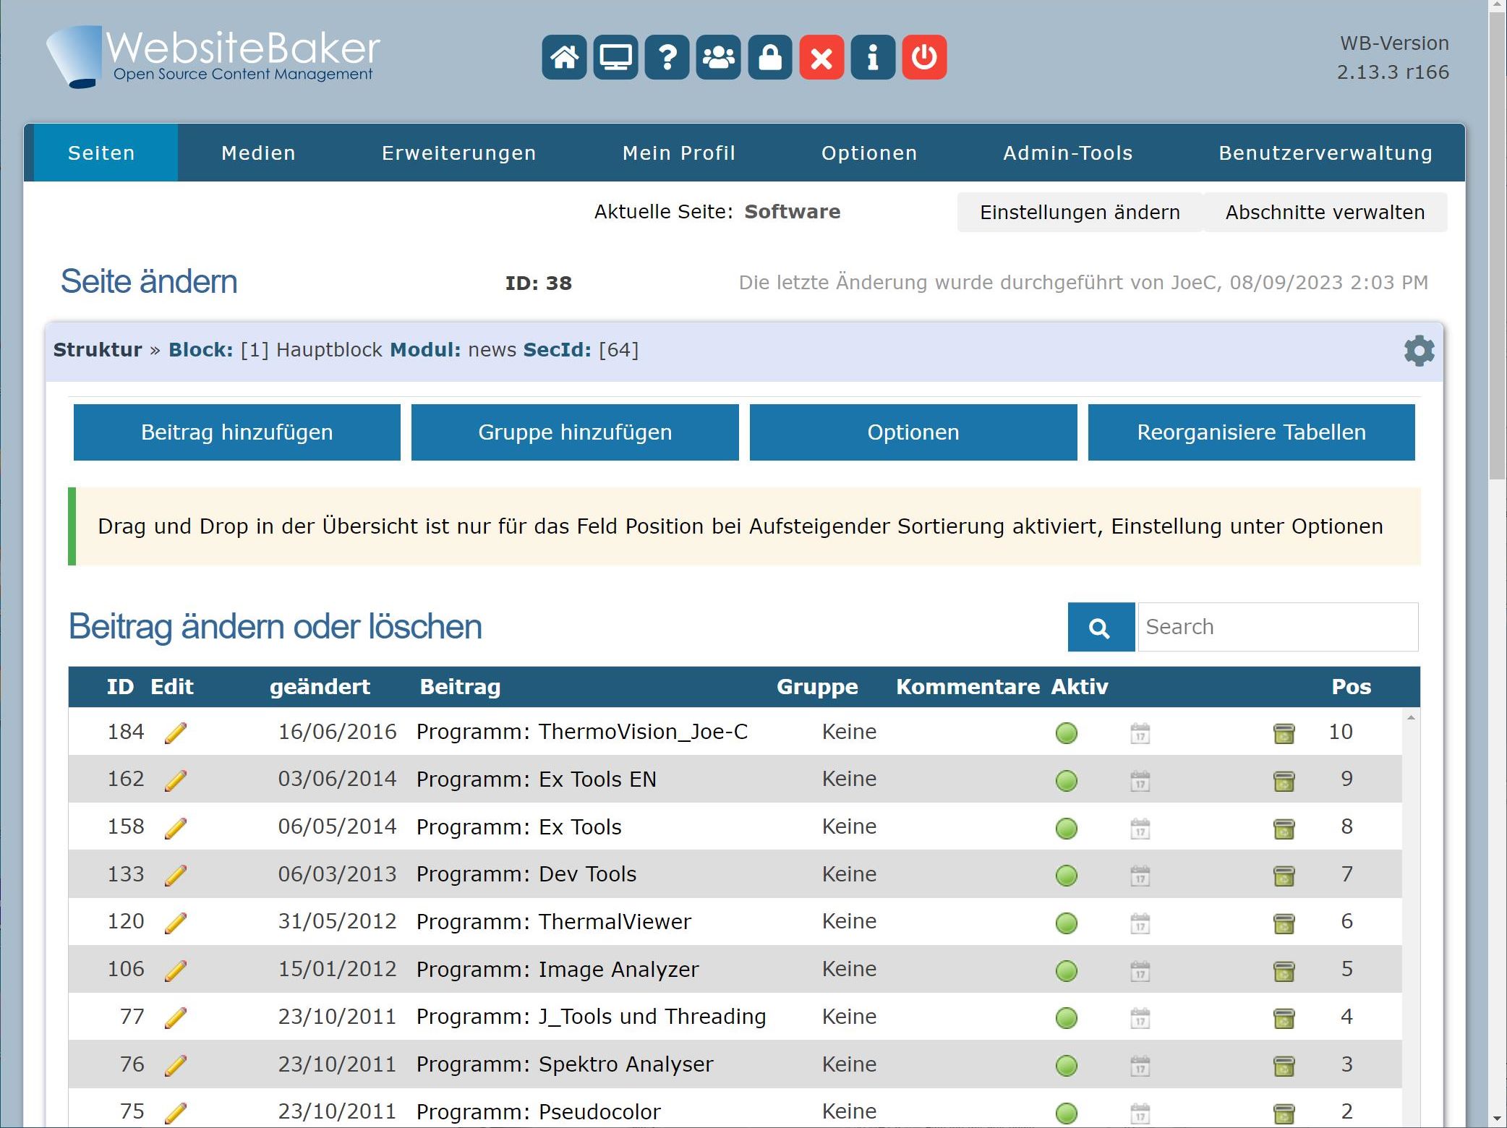Image resolution: width=1507 pixels, height=1128 pixels.
Task: Click the padlock icon in toolbar
Action: (770, 57)
